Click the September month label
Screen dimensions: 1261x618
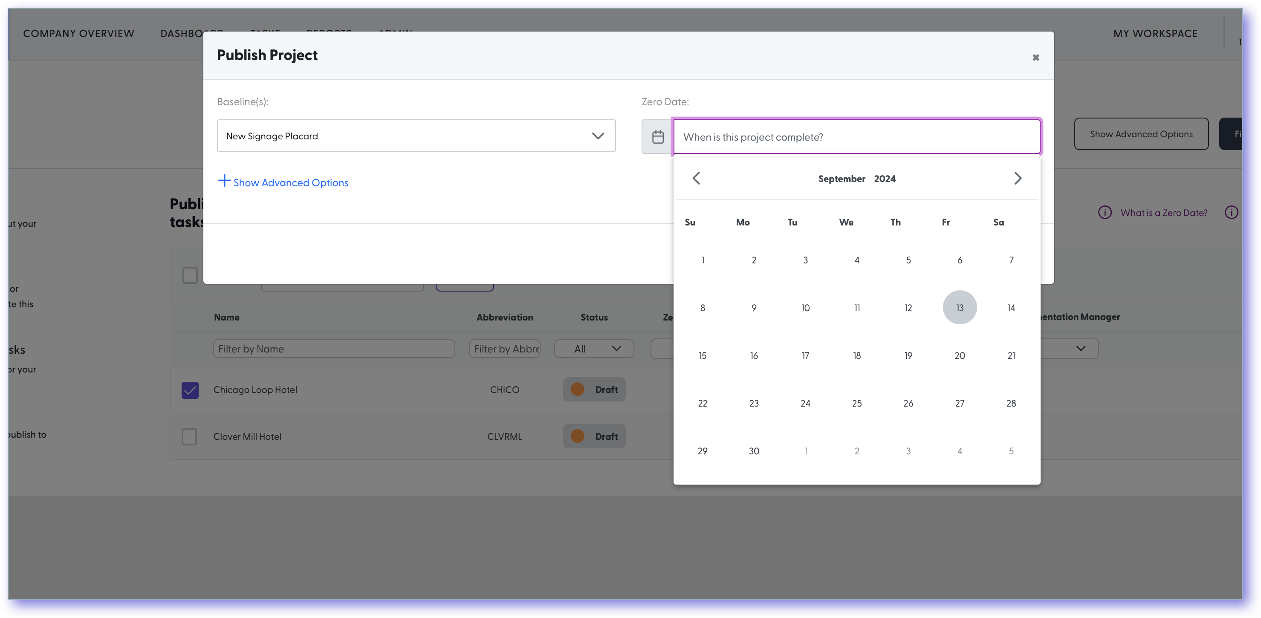[x=842, y=179]
